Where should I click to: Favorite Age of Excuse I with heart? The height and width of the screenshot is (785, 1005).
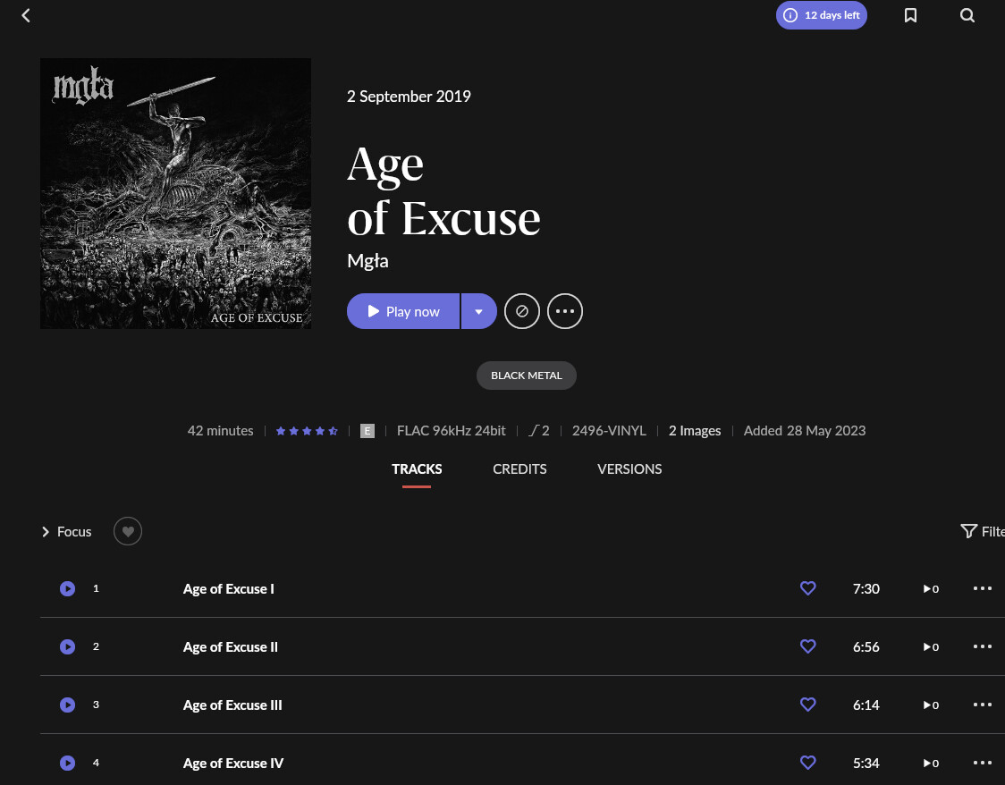(807, 588)
